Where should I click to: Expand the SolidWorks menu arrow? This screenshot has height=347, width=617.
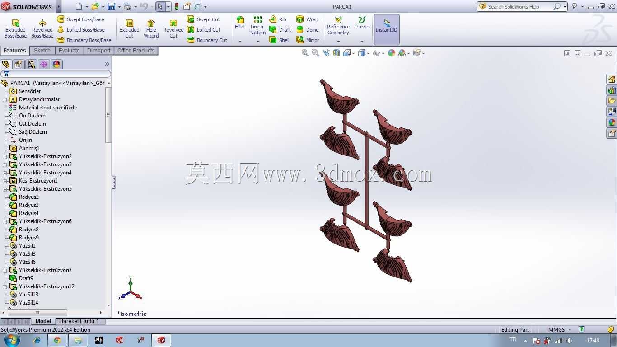point(59,6)
